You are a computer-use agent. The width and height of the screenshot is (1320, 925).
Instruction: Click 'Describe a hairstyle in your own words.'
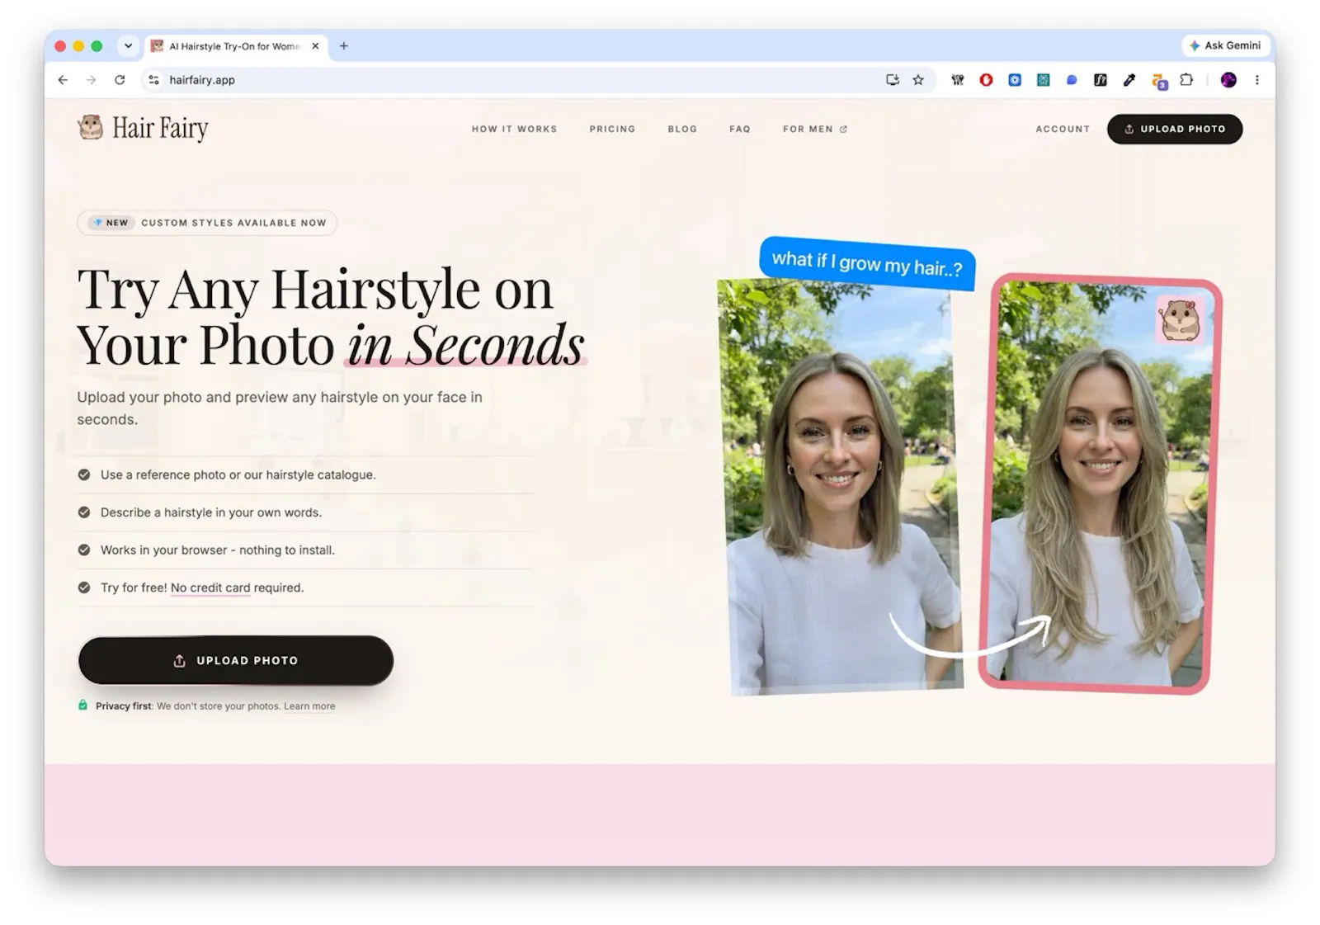(x=211, y=512)
